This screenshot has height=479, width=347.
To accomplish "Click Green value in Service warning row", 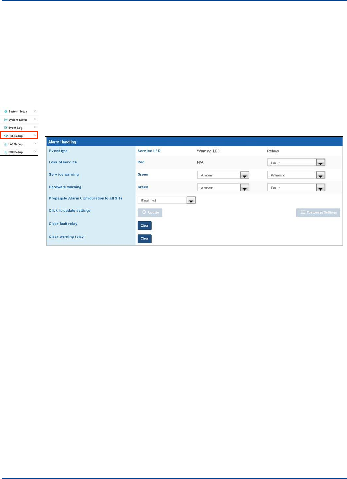I will [143, 175].
